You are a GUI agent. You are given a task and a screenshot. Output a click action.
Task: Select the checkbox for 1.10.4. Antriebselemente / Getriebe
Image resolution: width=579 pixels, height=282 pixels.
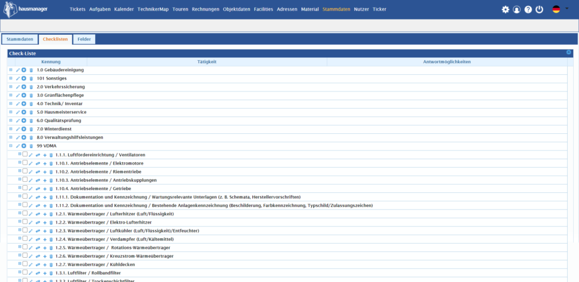coord(25,188)
